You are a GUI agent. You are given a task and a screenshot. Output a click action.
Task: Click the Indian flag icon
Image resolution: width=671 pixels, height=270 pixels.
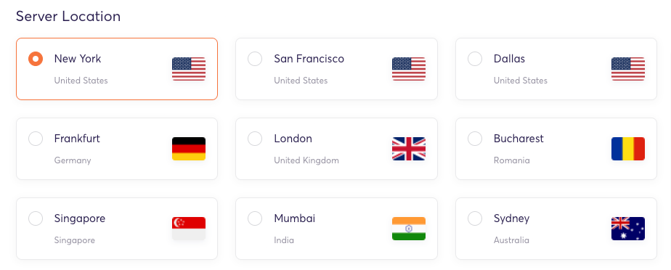coord(409,229)
